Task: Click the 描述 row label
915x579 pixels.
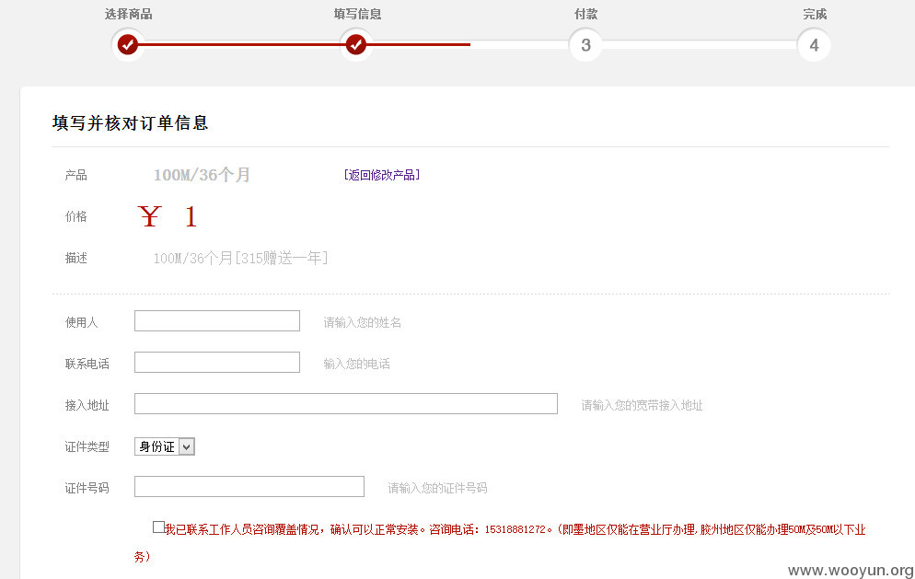Action: pos(75,258)
